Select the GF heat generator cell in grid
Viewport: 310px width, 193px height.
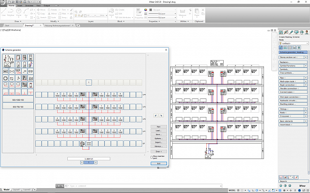[82, 144]
